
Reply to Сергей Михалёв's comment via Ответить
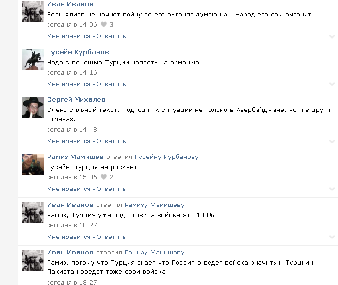pyautogui.click(x=111, y=141)
